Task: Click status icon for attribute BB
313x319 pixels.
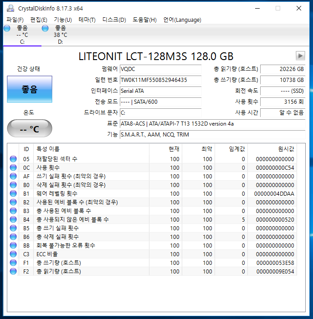Action: (x=13, y=245)
